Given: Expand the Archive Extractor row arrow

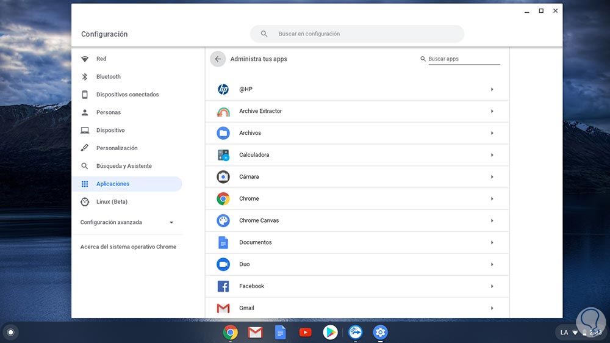Looking at the screenshot, I should click(492, 111).
